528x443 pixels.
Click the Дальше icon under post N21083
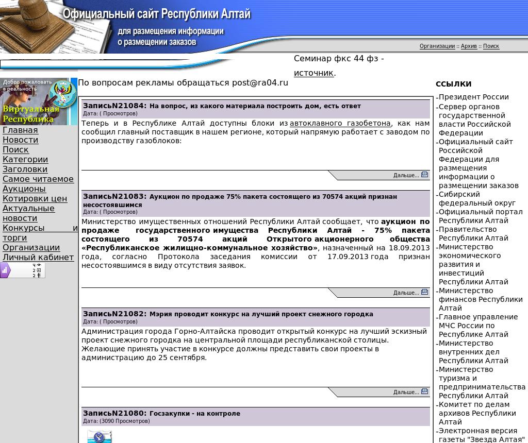[425, 292]
